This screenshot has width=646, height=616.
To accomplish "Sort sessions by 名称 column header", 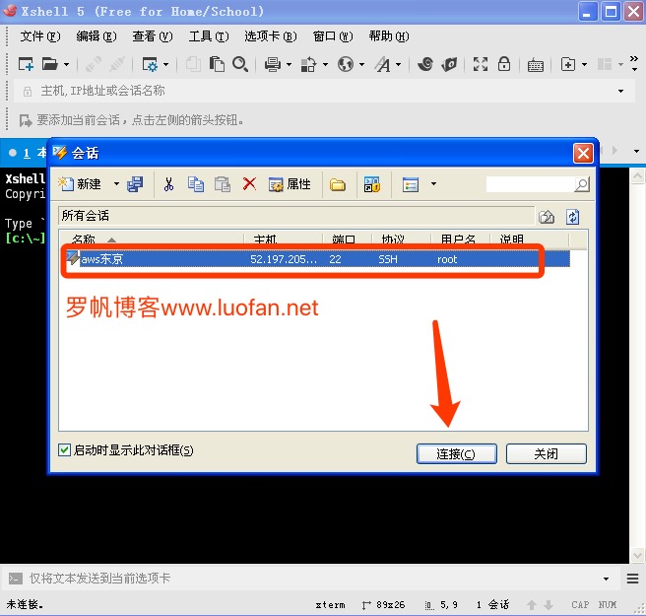I will coord(151,240).
